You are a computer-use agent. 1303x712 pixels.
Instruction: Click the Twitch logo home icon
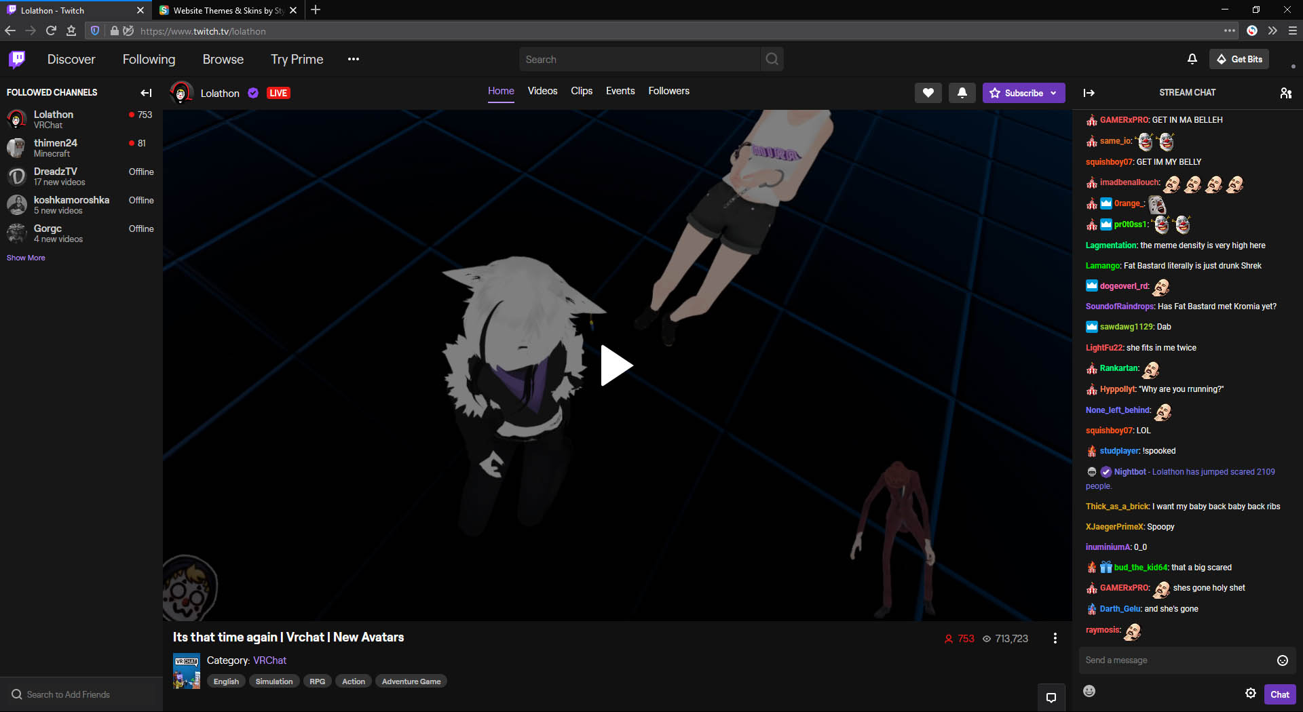click(x=17, y=60)
